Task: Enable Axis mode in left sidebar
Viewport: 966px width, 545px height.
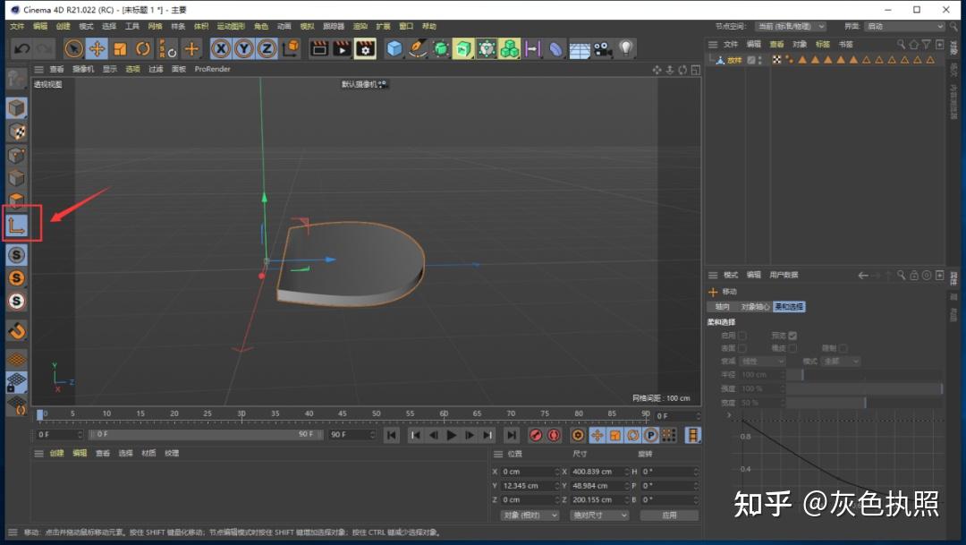Action: pos(16,226)
